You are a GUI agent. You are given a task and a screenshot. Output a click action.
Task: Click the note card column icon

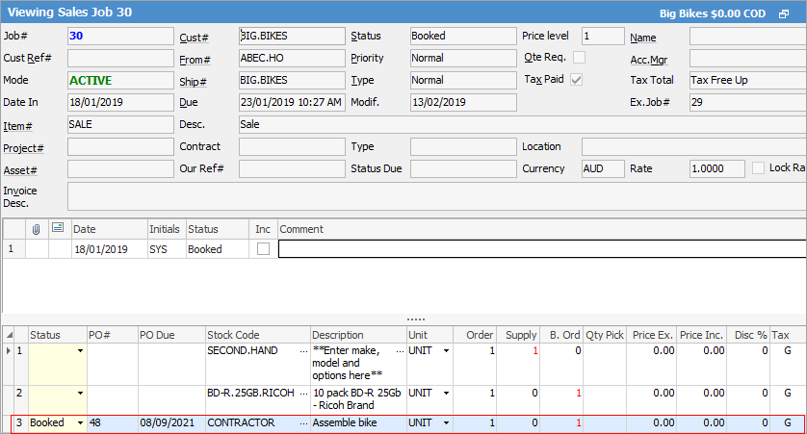58,229
